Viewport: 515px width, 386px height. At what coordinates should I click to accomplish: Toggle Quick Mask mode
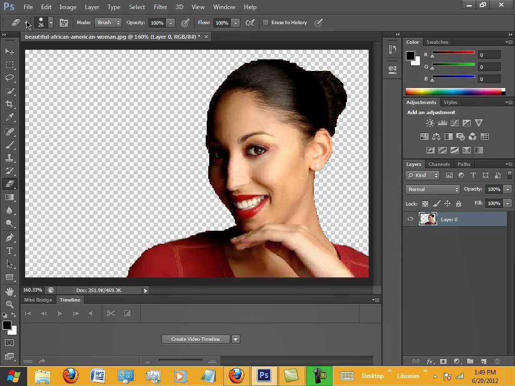9,343
